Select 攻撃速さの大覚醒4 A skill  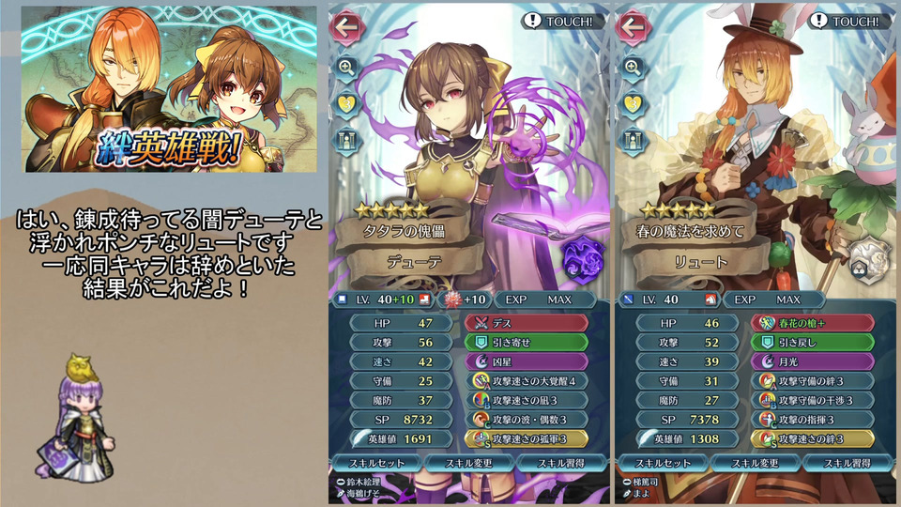[x=527, y=380]
